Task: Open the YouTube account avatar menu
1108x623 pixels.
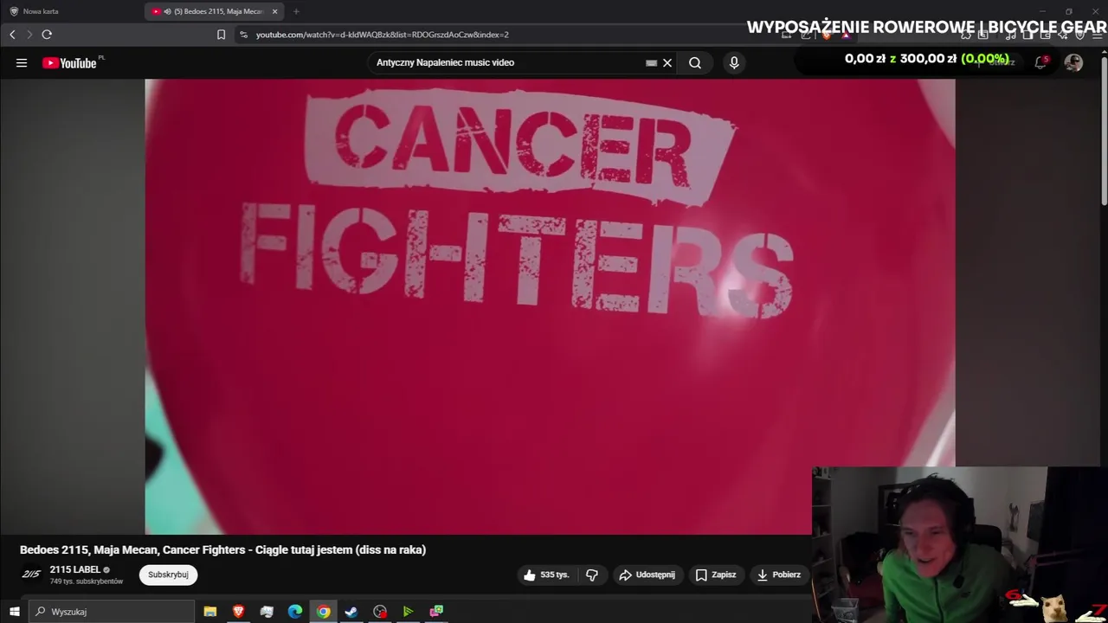Action: [x=1073, y=62]
